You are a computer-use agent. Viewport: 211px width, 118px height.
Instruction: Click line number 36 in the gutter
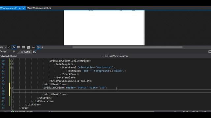(x=3, y=85)
